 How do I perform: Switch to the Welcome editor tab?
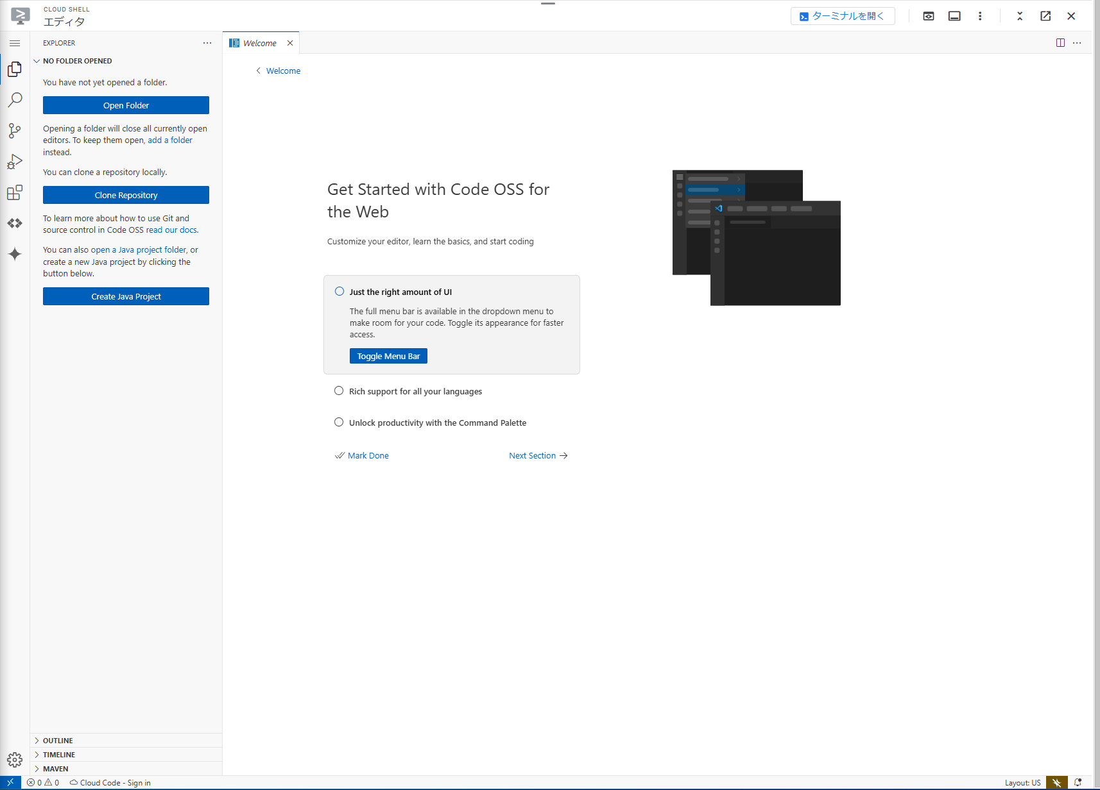click(260, 43)
